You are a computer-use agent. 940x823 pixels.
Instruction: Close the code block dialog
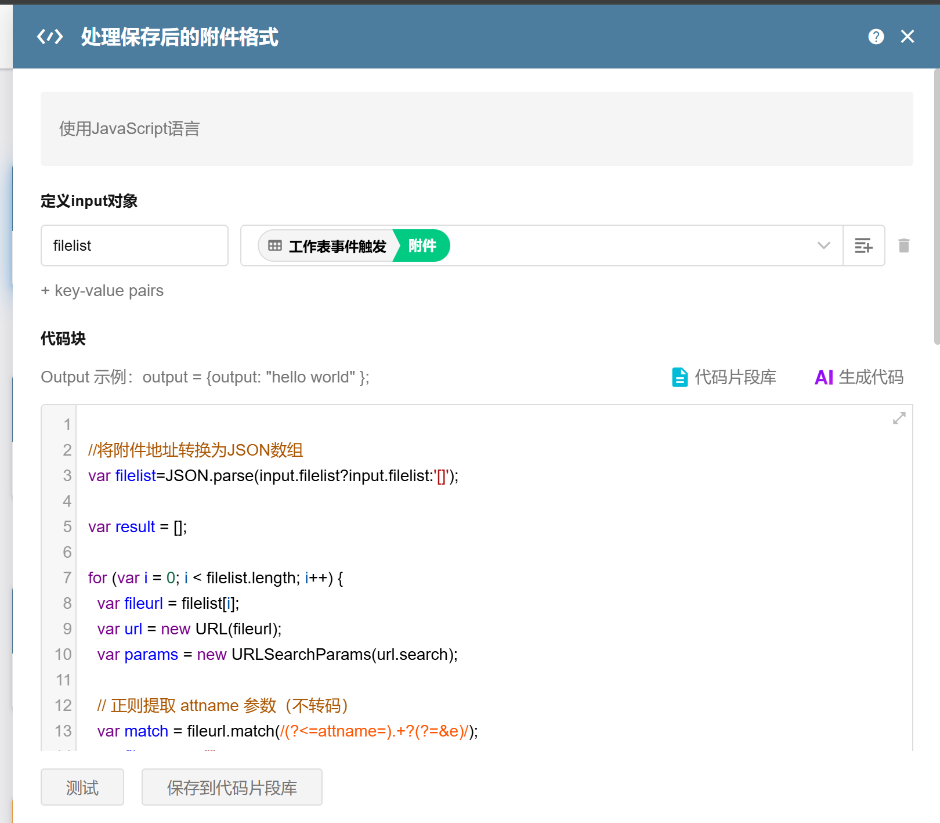pos(908,37)
